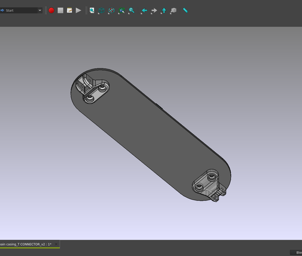Click the cyan magnifier dropdown icon

click(x=131, y=10)
